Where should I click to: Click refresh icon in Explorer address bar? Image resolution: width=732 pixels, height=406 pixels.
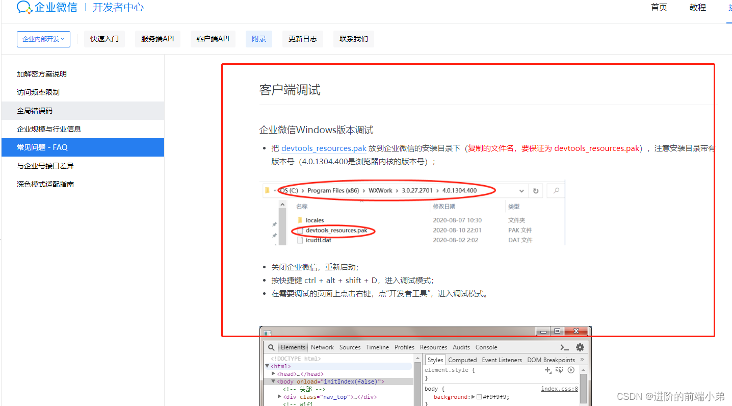click(536, 191)
